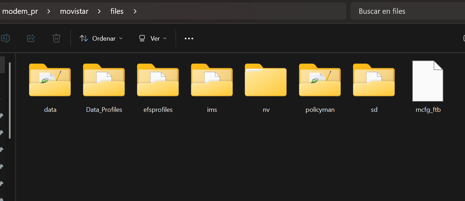
Task: Open the Ordenar sort dropdown
Action: 101,39
